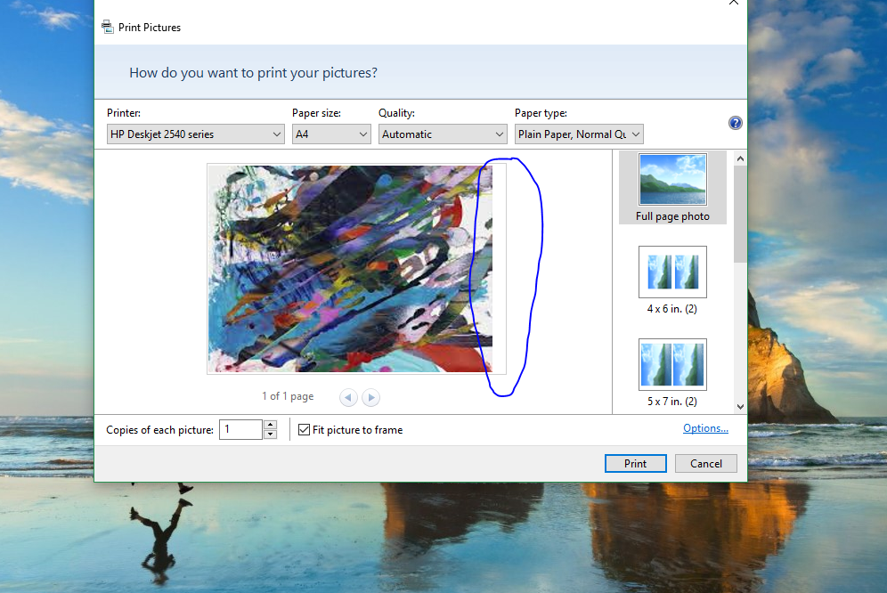This screenshot has width=887, height=593.
Task: Select the Full page photo layout
Action: tap(672, 187)
